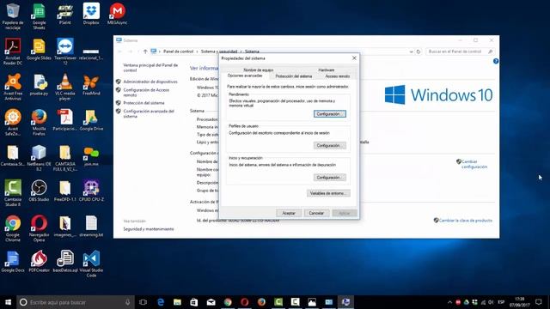This screenshot has height=309, width=550.
Task: Switch to the Opciones avanzadas tab
Action: (245, 76)
